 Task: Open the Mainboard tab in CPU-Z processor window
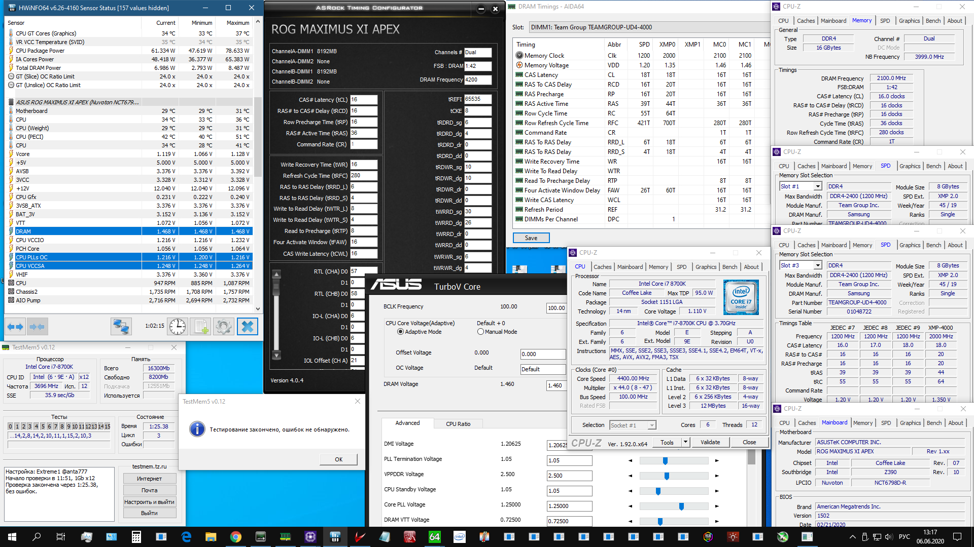coord(630,267)
